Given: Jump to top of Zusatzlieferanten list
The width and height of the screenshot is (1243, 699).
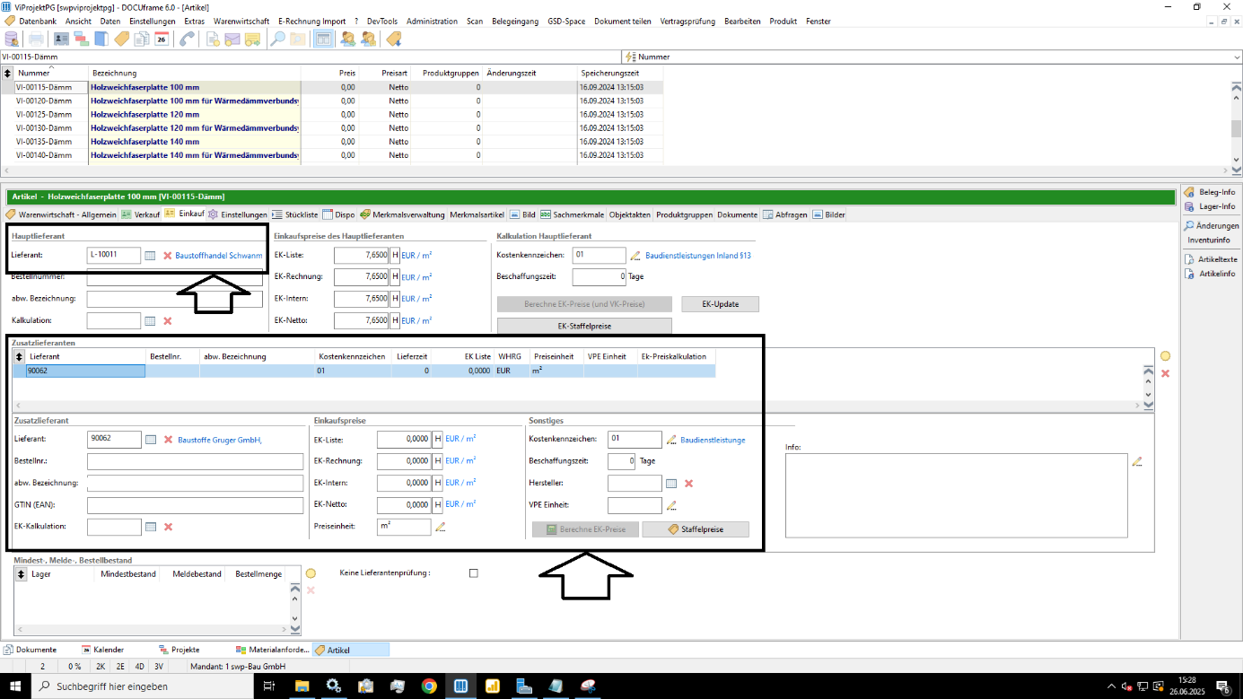Looking at the screenshot, I should point(1148,370).
